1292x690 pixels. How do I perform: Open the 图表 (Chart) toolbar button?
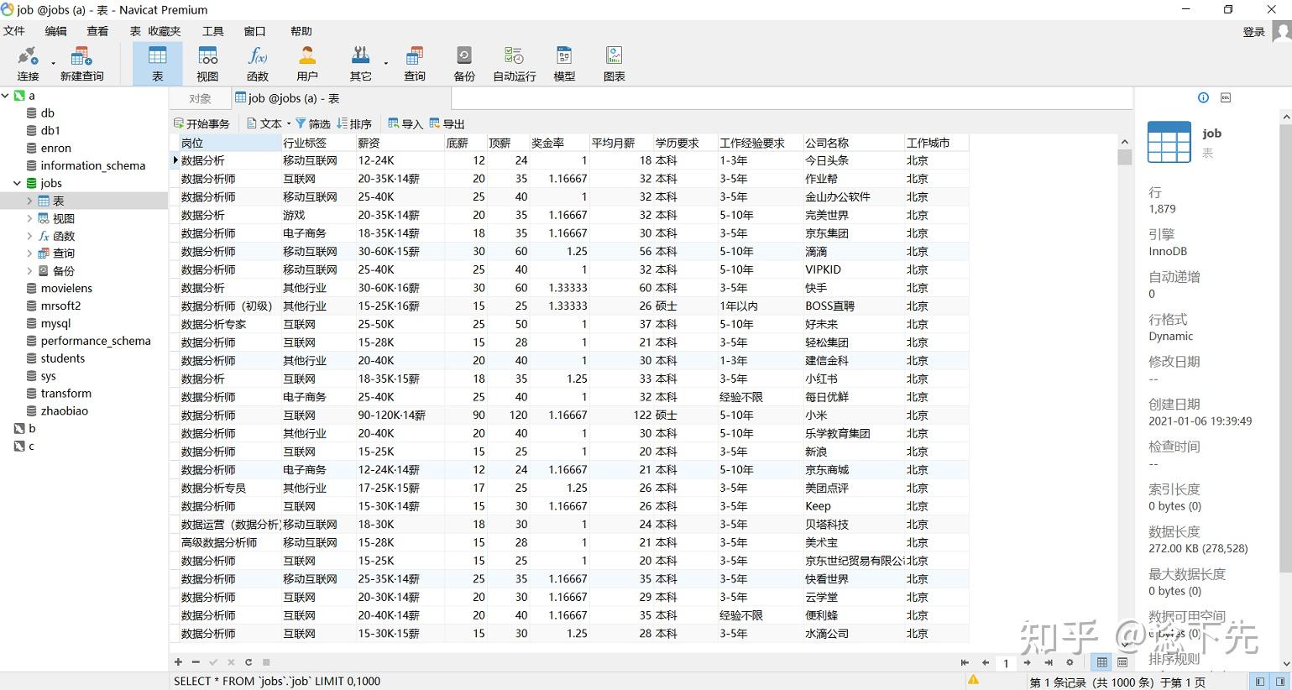click(x=615, y=64)
